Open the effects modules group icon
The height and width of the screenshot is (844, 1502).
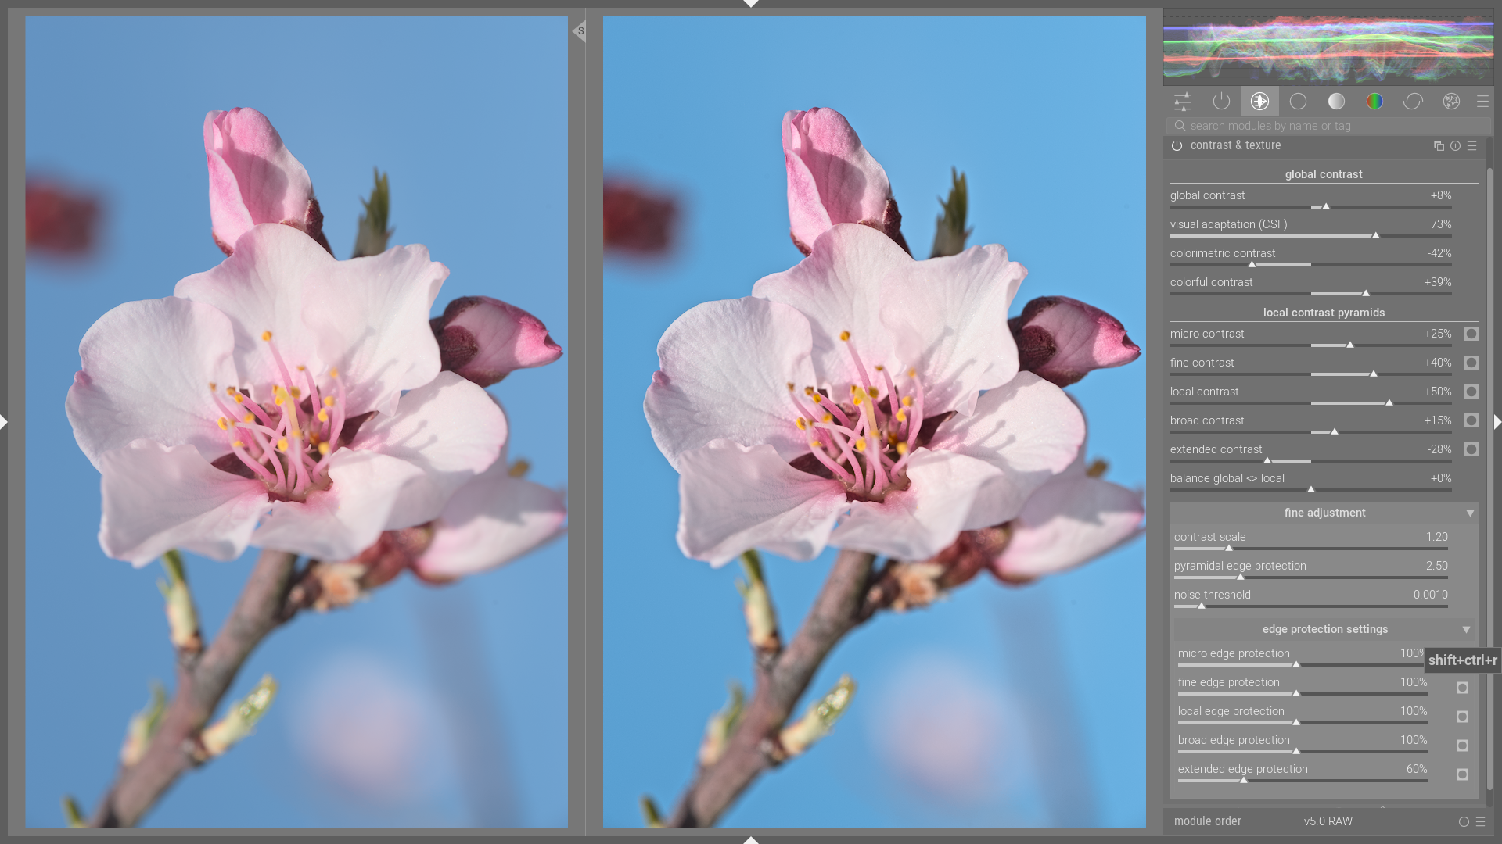coord(1451,102)
